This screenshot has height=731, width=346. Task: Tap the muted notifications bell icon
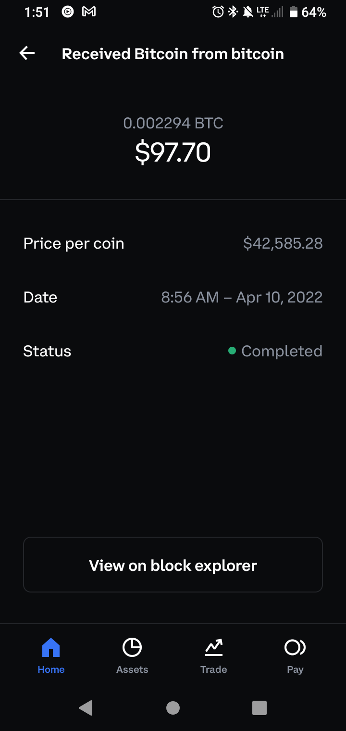point(247,12)
